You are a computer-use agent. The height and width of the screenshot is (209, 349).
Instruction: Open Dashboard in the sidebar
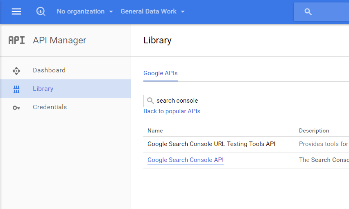point(49,70)
